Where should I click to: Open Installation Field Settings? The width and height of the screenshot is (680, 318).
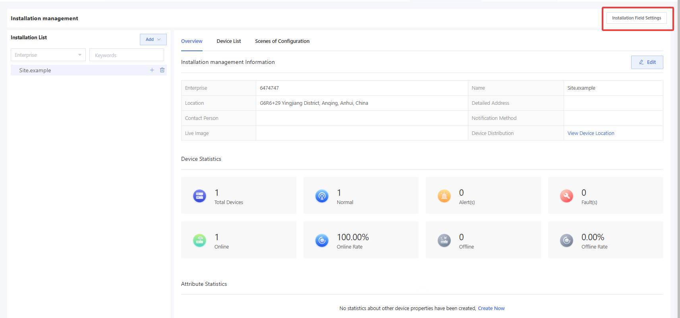[636, 18]
